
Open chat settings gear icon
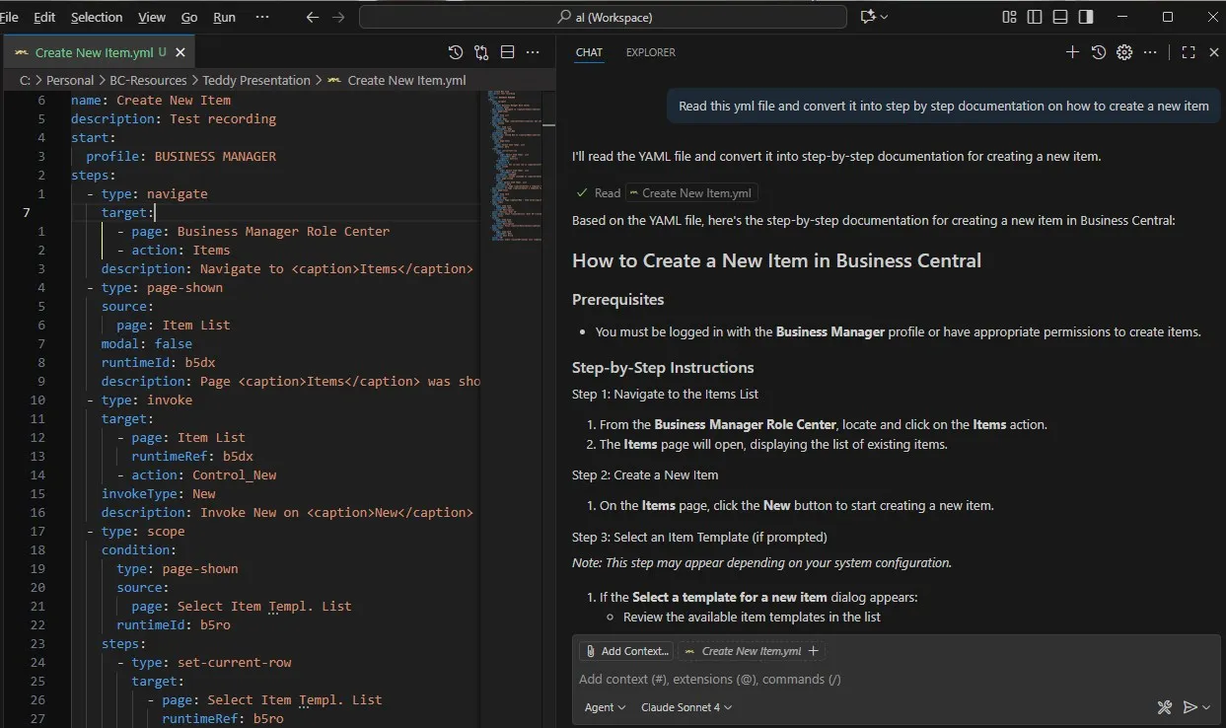[1123, 52]
